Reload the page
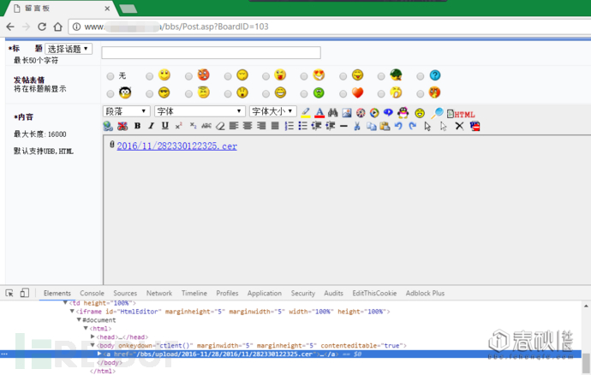Viewport: 591px width, 375px height. click(42, 27)
